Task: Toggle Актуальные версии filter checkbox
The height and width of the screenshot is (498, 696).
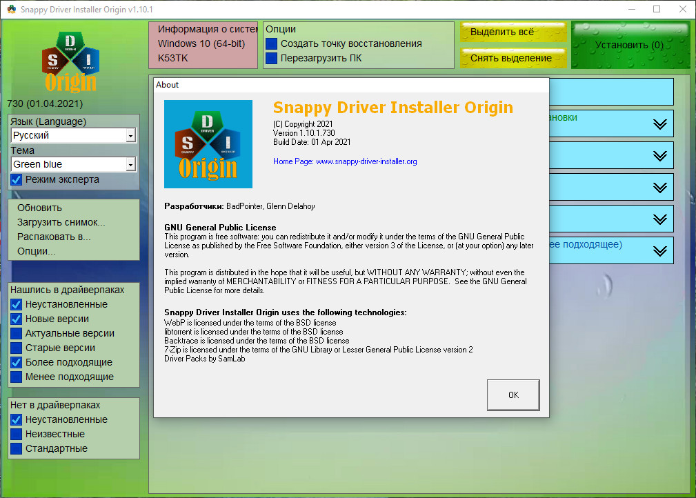Action: click(17, 333)
